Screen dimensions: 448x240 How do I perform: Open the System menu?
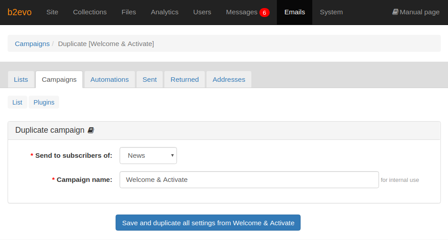coord(331,12)
